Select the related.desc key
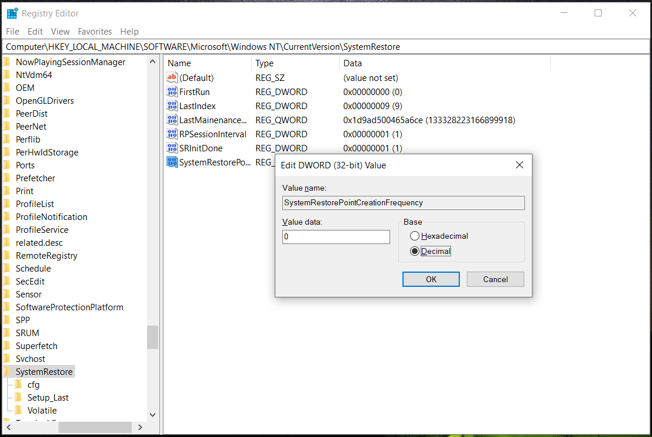Viewport: 652px width, 437px height. click(x=39, y=243)
